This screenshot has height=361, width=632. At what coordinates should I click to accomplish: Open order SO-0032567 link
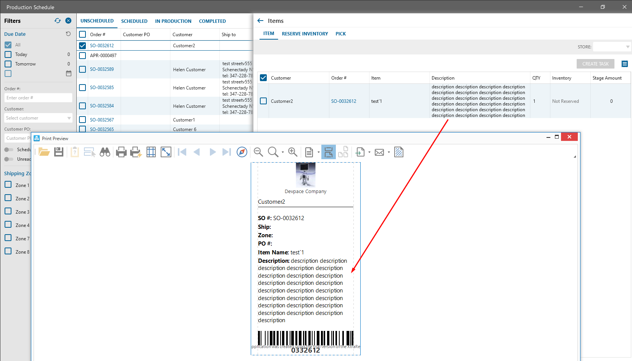tap(102, 120)
